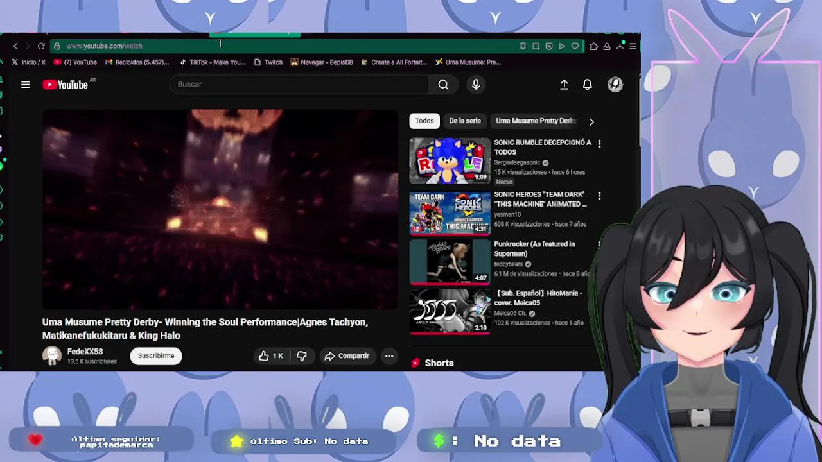
Task: Open the FedeXX58 channel avatar
Action: 51,356
